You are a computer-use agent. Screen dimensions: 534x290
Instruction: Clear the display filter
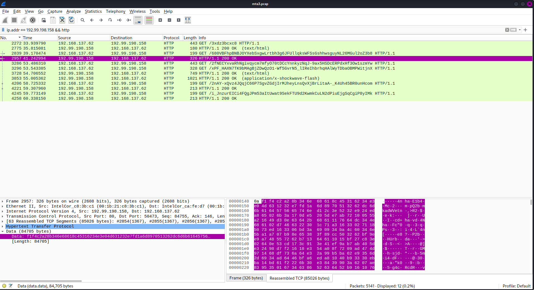507,30
